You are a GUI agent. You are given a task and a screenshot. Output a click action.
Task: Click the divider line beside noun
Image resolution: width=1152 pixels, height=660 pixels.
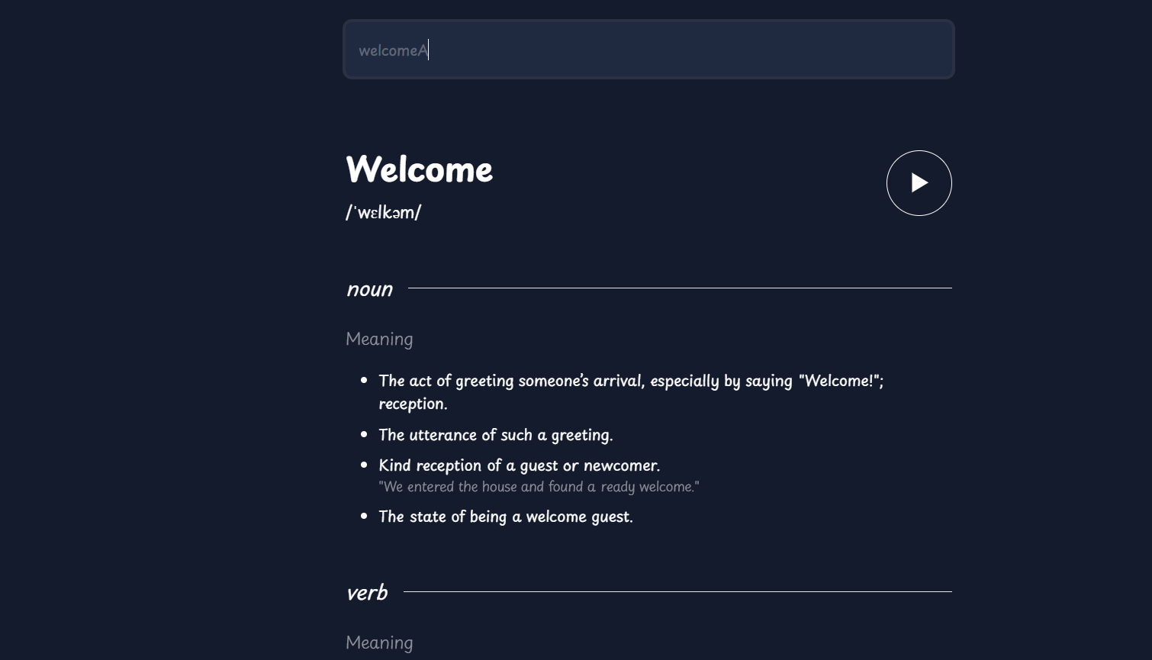[679, 288]
